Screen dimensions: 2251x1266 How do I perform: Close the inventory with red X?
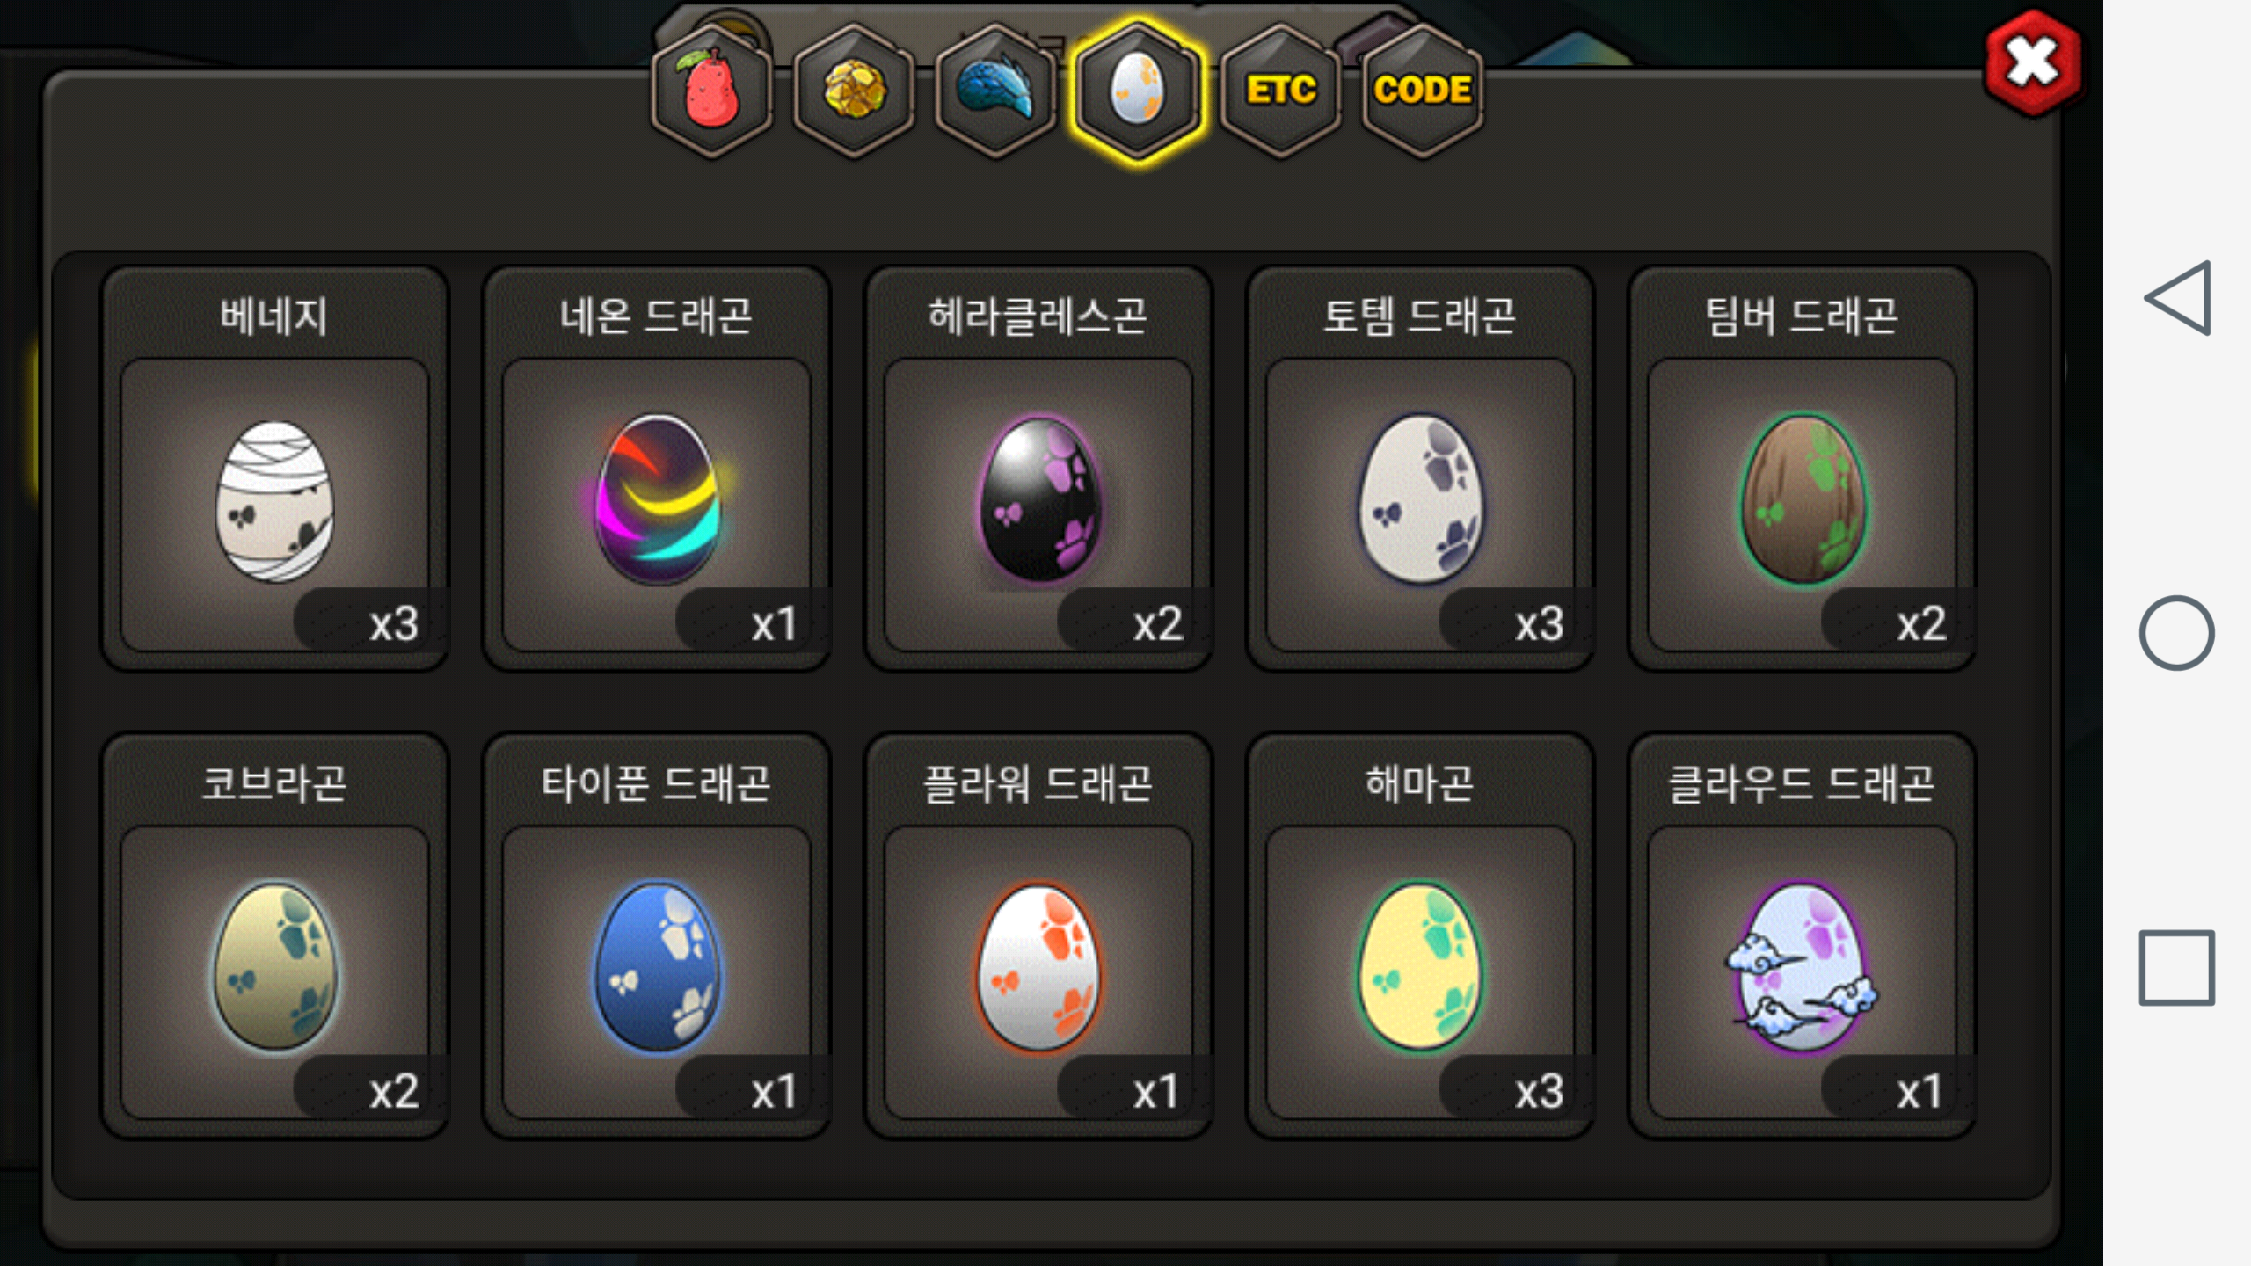click(2033, 63)
